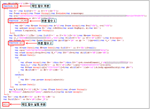150x109 pixels.
Task: Select the "function w()" declaration text
Action: point(10,6)
